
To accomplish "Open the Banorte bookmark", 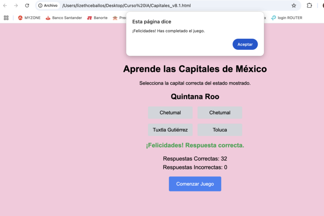I will (x=97, y=18).
